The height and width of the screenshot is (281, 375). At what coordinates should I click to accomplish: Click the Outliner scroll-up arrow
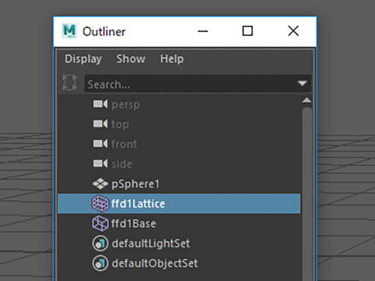[307, 100]
